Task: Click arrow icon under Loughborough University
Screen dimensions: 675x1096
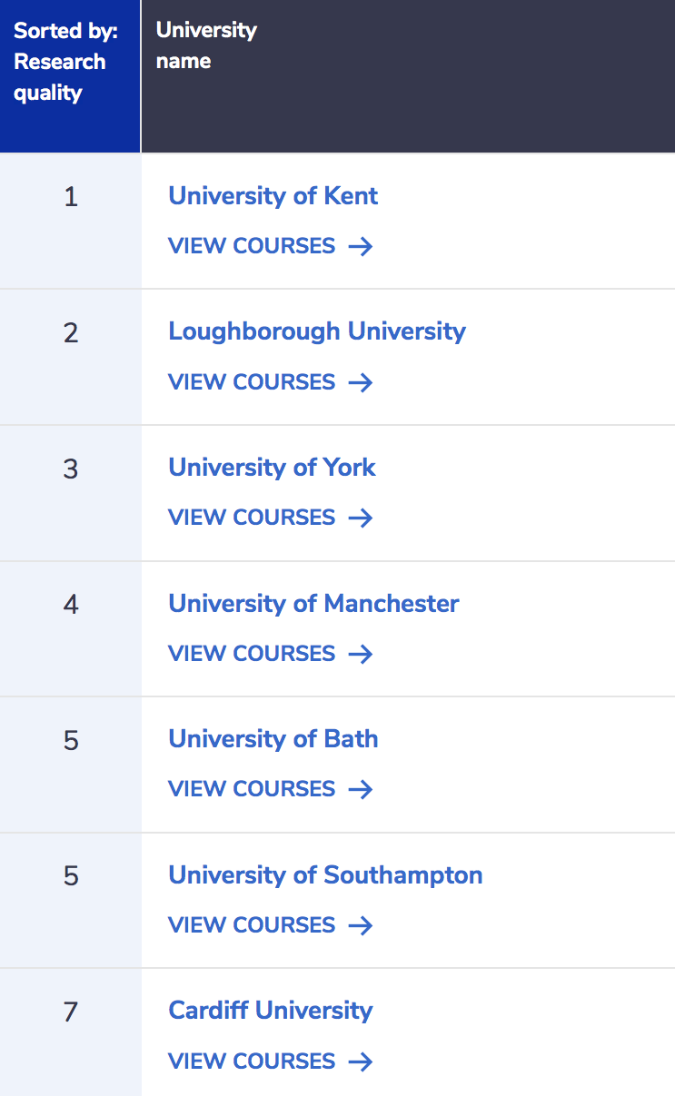Action: pyautogui.click(x=361, y=382)
